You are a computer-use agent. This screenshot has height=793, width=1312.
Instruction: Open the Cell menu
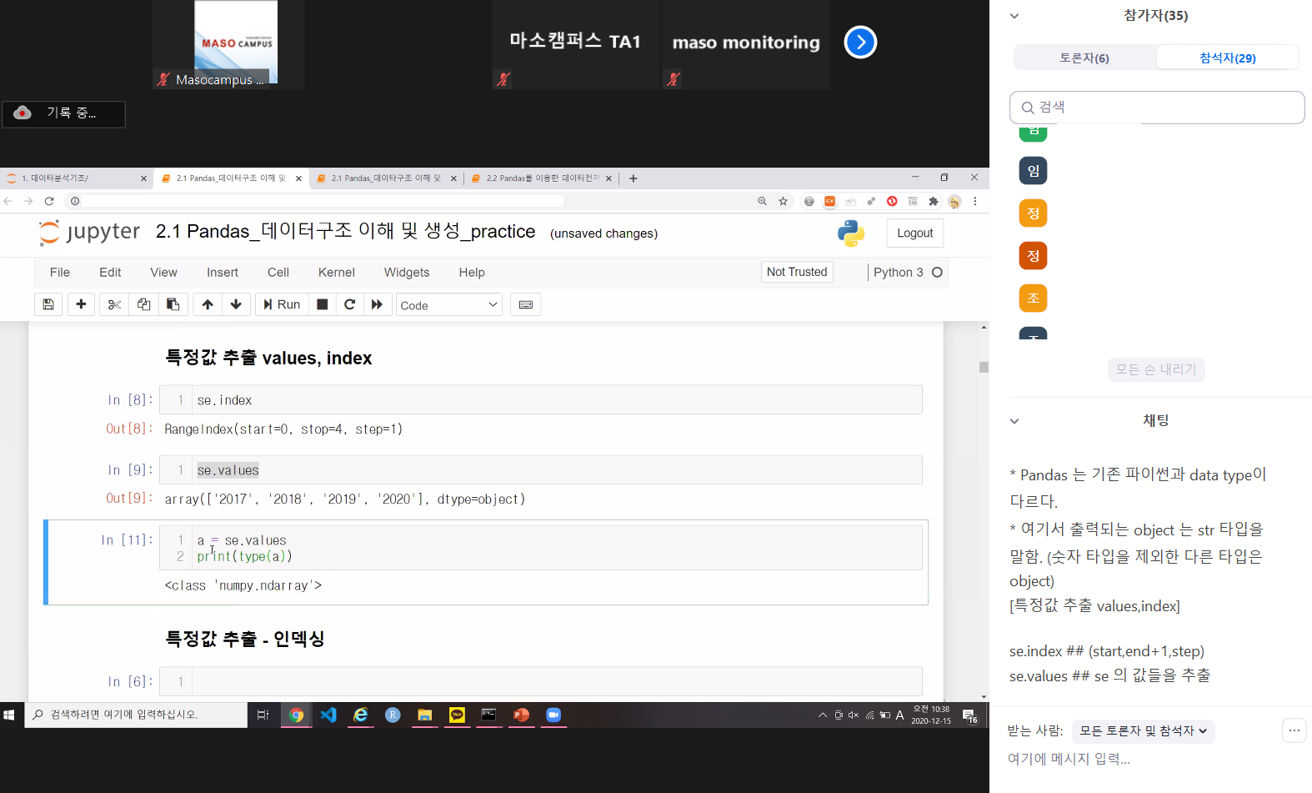click(x=278, y=273)
